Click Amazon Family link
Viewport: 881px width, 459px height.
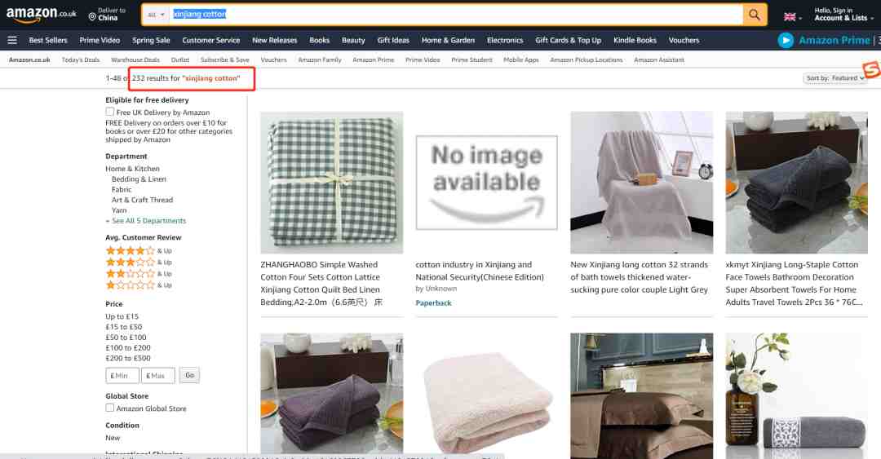[x=320, y=60]
